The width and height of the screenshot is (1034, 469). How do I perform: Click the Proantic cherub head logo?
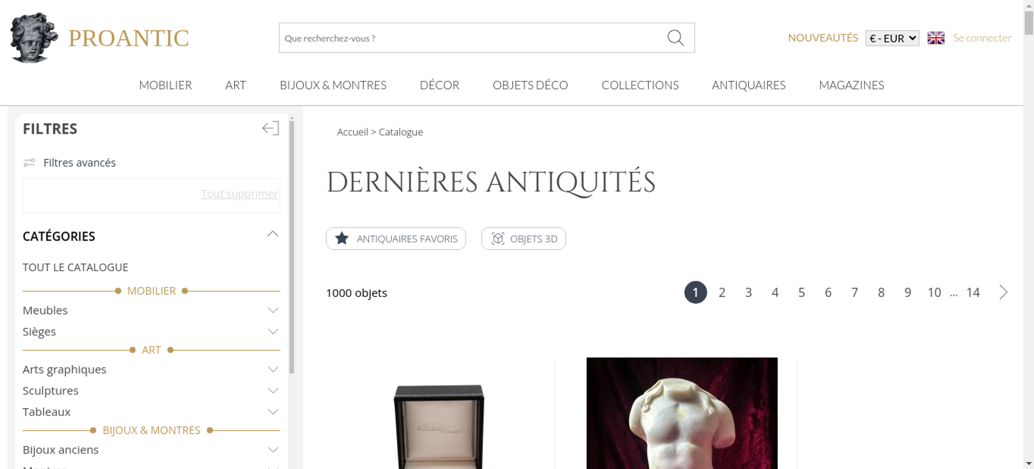34,38
